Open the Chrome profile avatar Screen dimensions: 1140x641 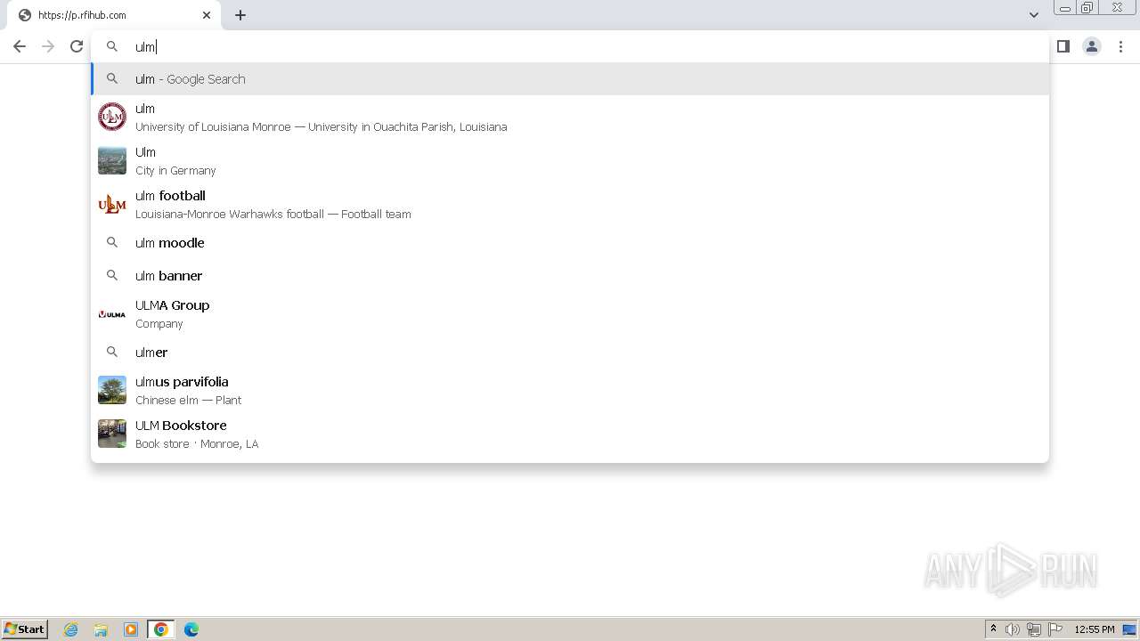[x=1092, y=46]
